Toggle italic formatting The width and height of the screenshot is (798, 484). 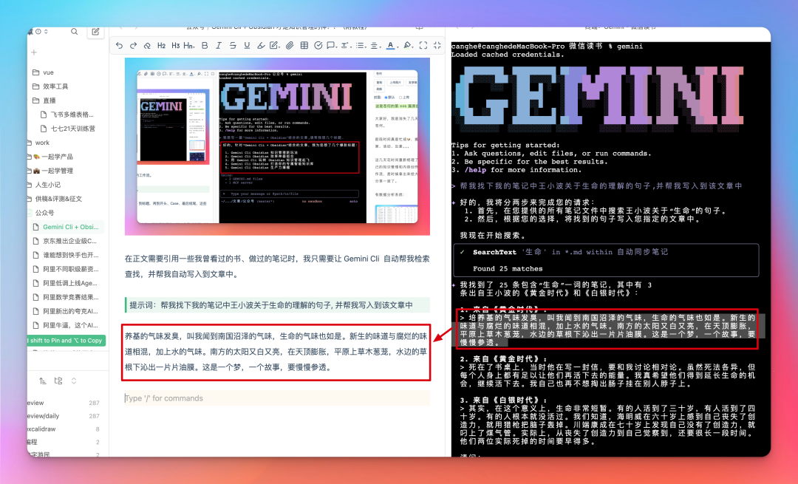click(218, 45)
